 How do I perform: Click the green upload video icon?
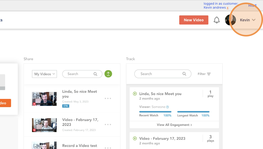pos(108,74)
